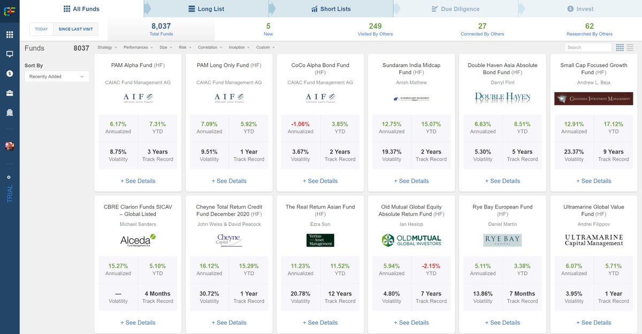Go to the Invest tab
642x334 pixels.
pyautogui.click(x=580, y=9)
